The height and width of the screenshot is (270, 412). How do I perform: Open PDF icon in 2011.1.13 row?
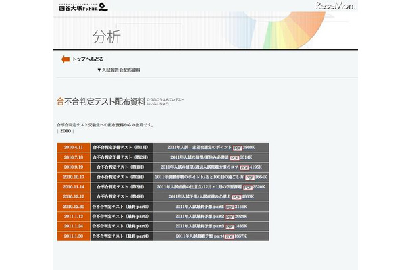(230, 217)
